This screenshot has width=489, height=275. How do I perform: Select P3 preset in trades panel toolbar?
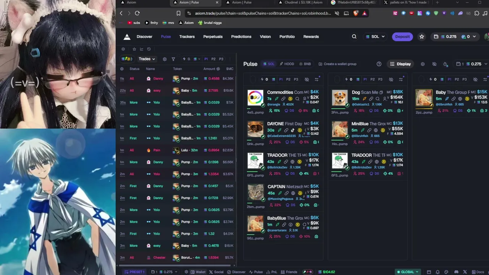pyautogui.click(x=221, y=59)
